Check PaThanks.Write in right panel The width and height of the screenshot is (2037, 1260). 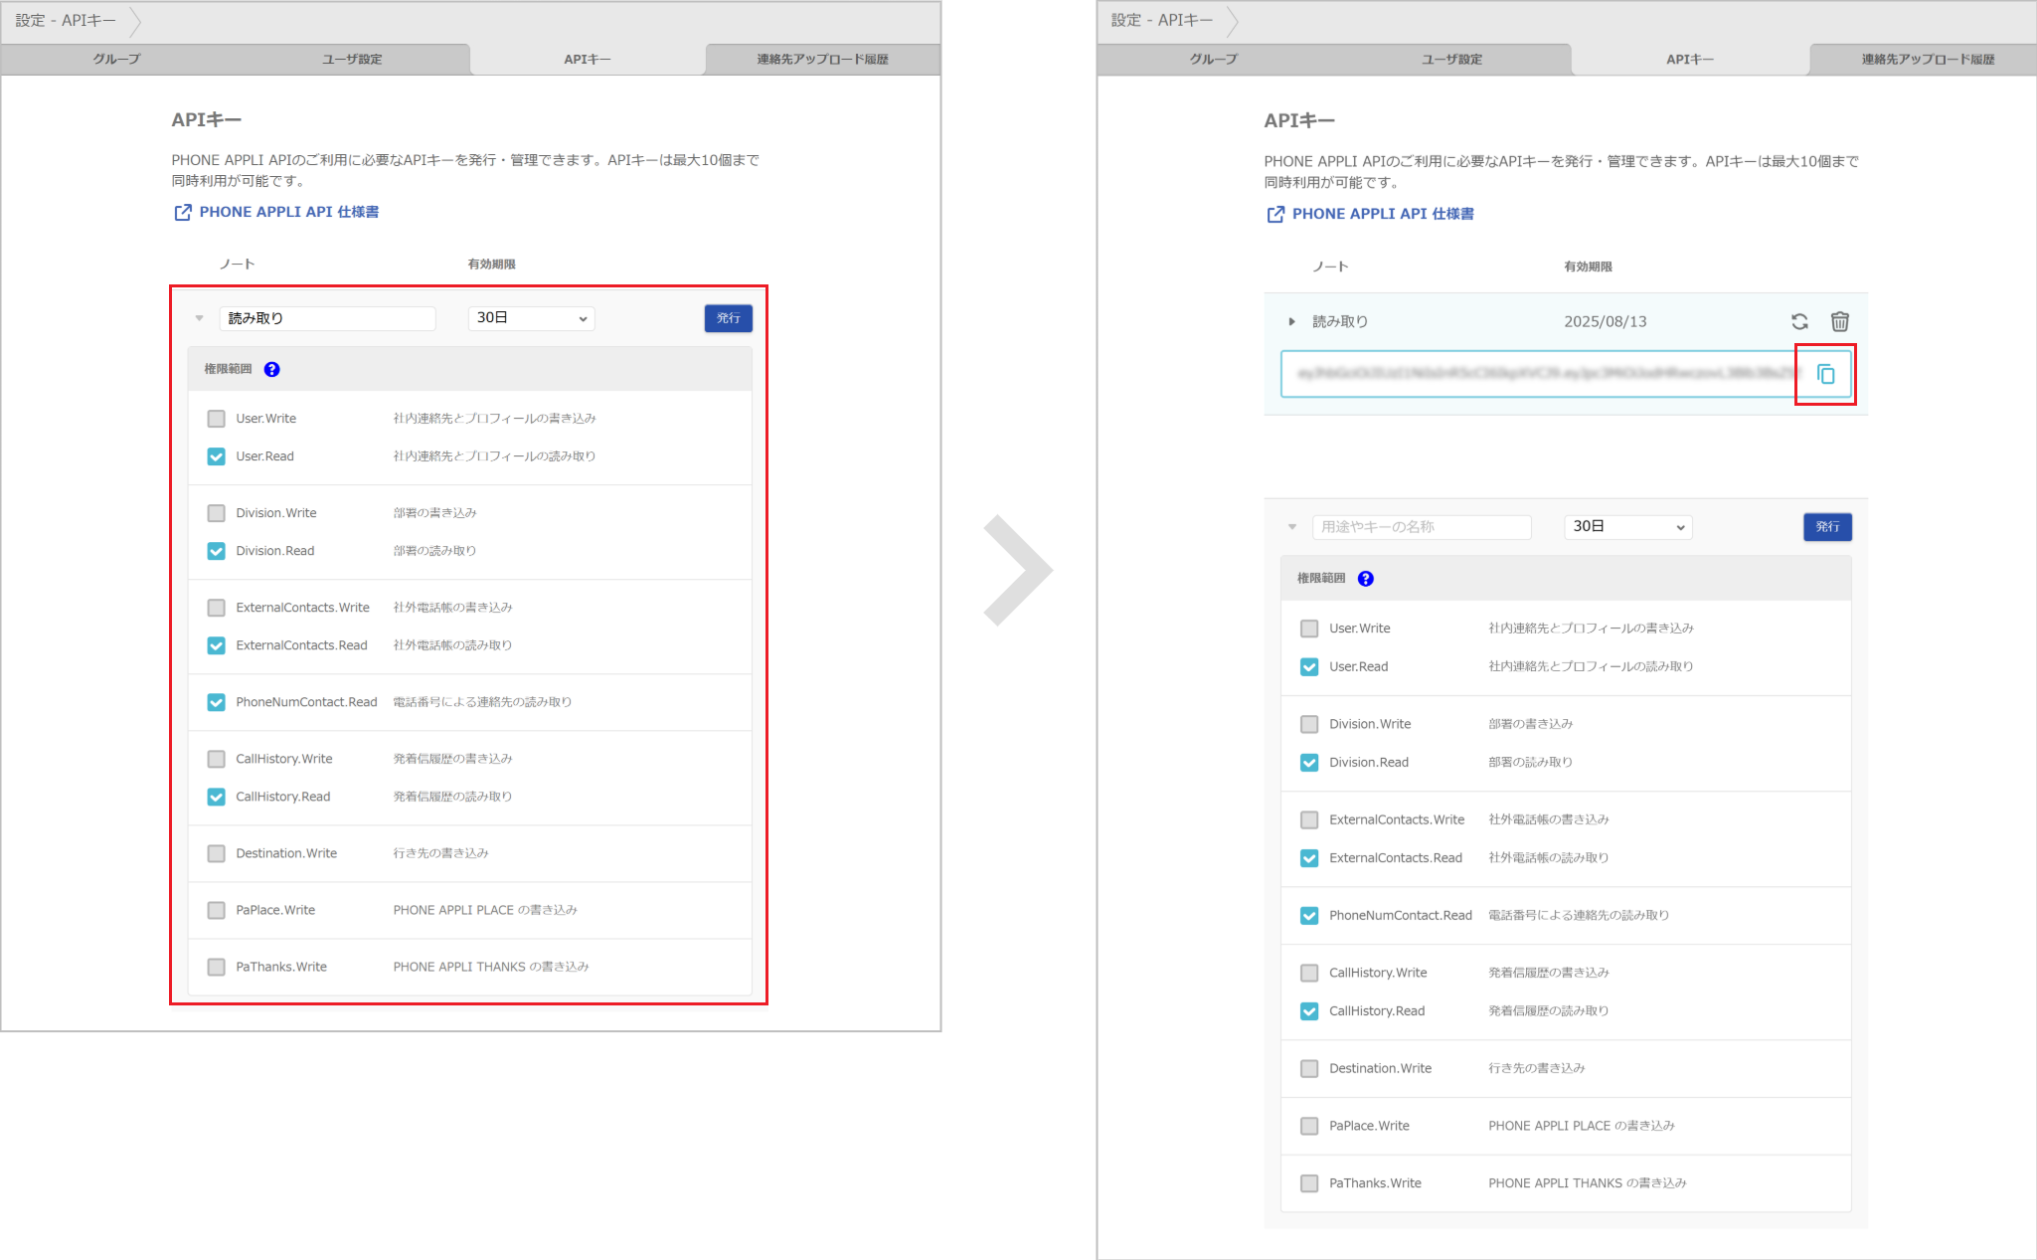pyautogui.click(x=1309, y=1183)
